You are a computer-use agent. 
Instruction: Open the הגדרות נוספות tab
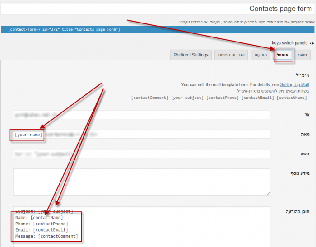pyautogui.click(x=231, y=55)
